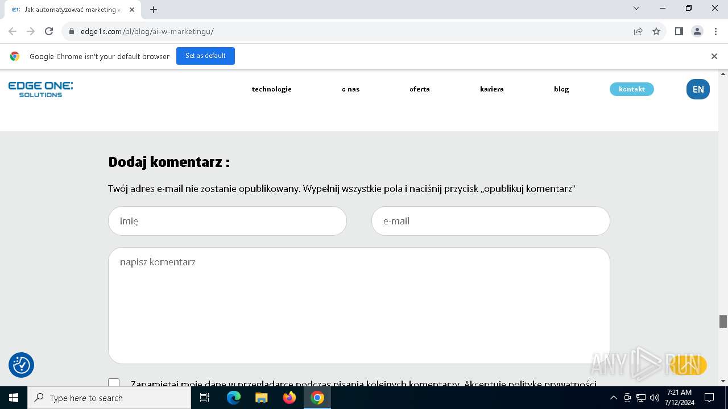The image size is (728, 409).
Task: Focus the e-mail input field
Action: pos(491,221)
